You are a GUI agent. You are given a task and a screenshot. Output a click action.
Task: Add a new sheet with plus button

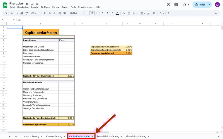(9, 136)
